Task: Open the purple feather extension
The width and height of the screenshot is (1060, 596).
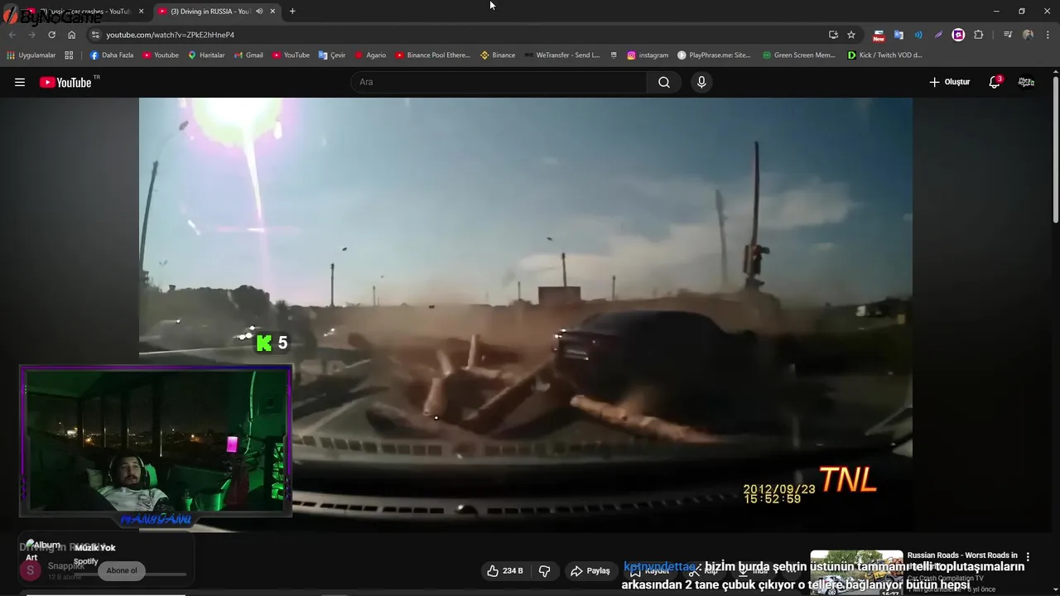Action: 938,35
